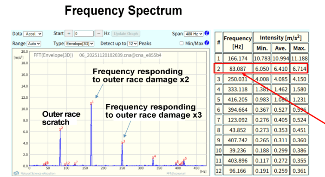Select frequency cell 394.664
The height and width of the screenshot is (177, 325).
tap(238, 110)
